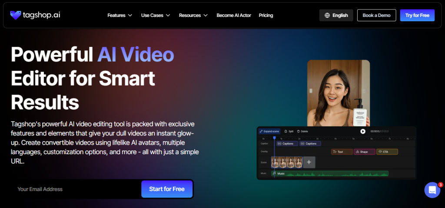The image size is (445, 208).
Task: Click the Text overlay clip
Action: (x=342, y=152)
